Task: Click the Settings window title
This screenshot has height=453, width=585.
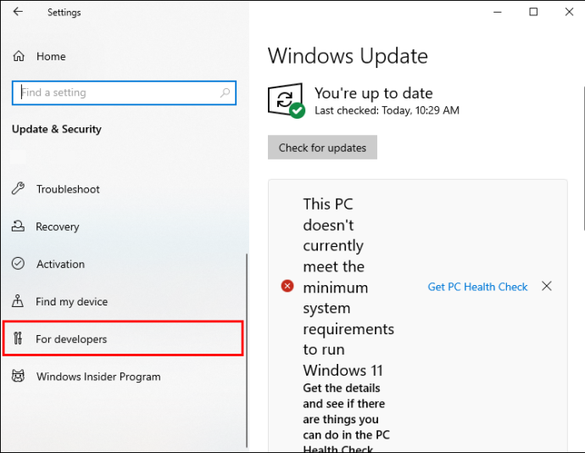Action: (64, 13)
